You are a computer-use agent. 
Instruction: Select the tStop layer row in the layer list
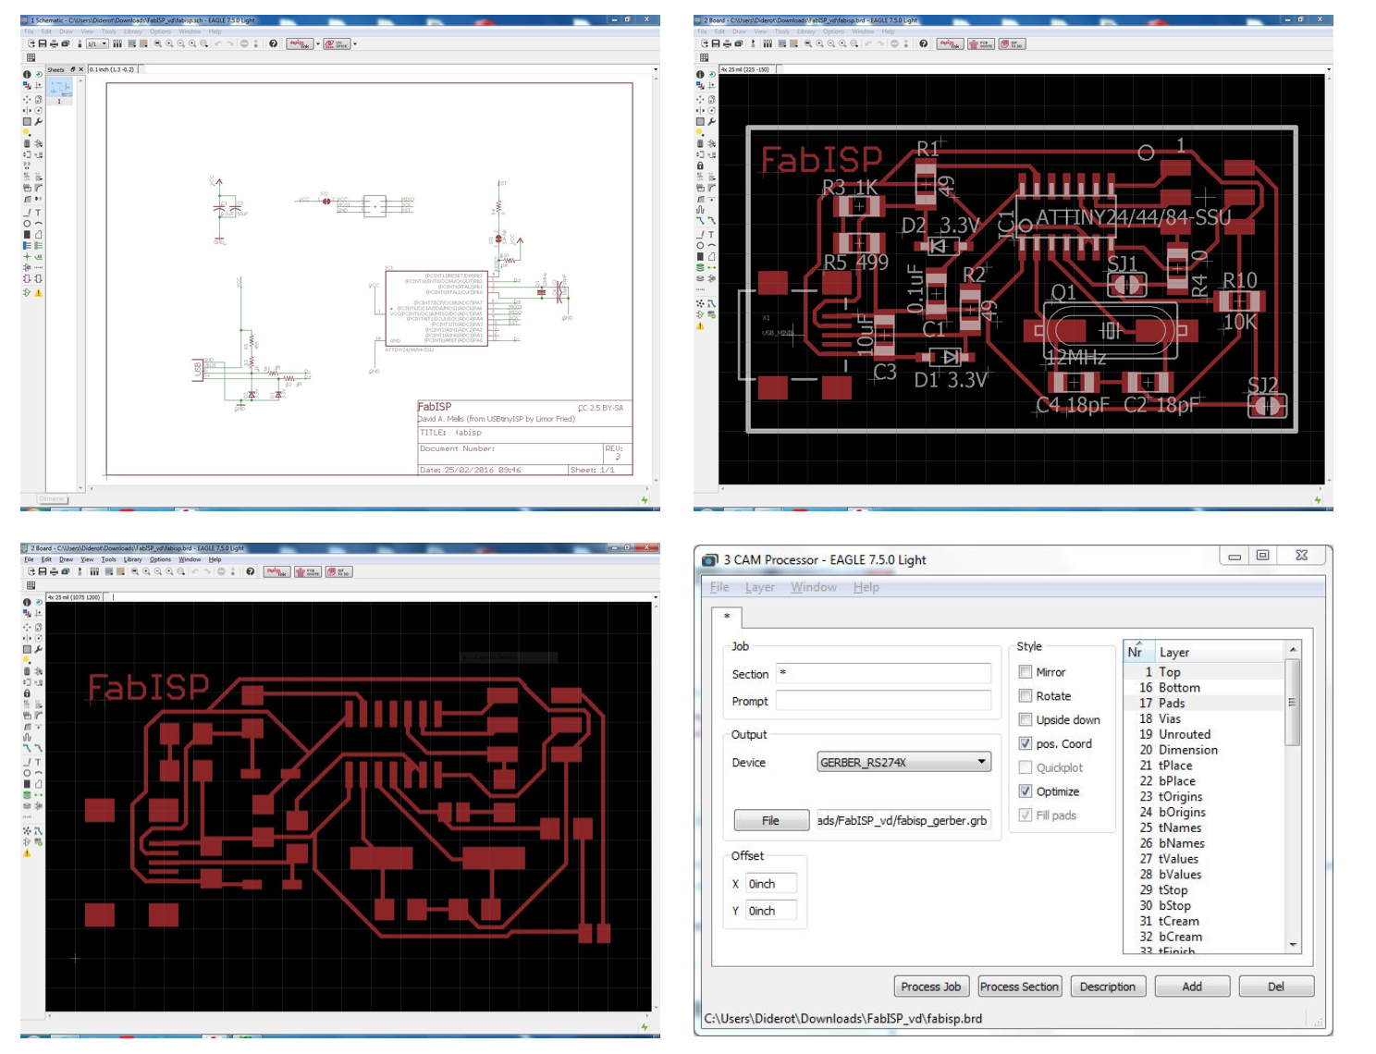tap(1204, 890)
